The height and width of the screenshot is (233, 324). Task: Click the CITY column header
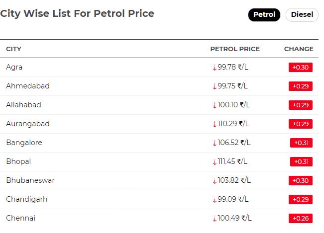tap(13, 49)
